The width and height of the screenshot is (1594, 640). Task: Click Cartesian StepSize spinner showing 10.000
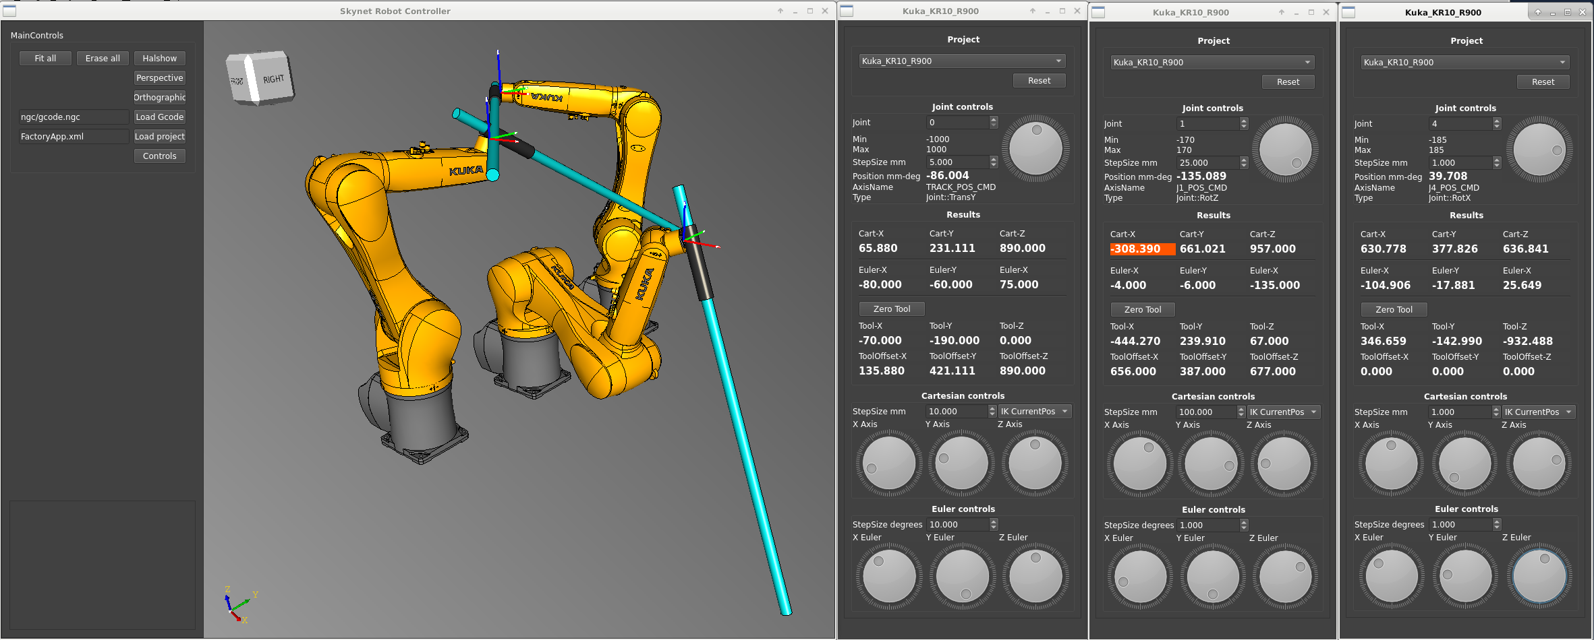coord(961,412)
